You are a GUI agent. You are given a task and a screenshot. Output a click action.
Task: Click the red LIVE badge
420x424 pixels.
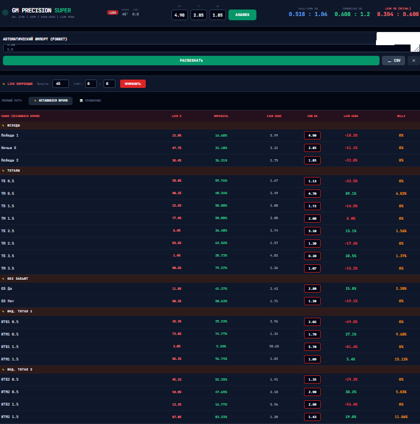point(112,12)
